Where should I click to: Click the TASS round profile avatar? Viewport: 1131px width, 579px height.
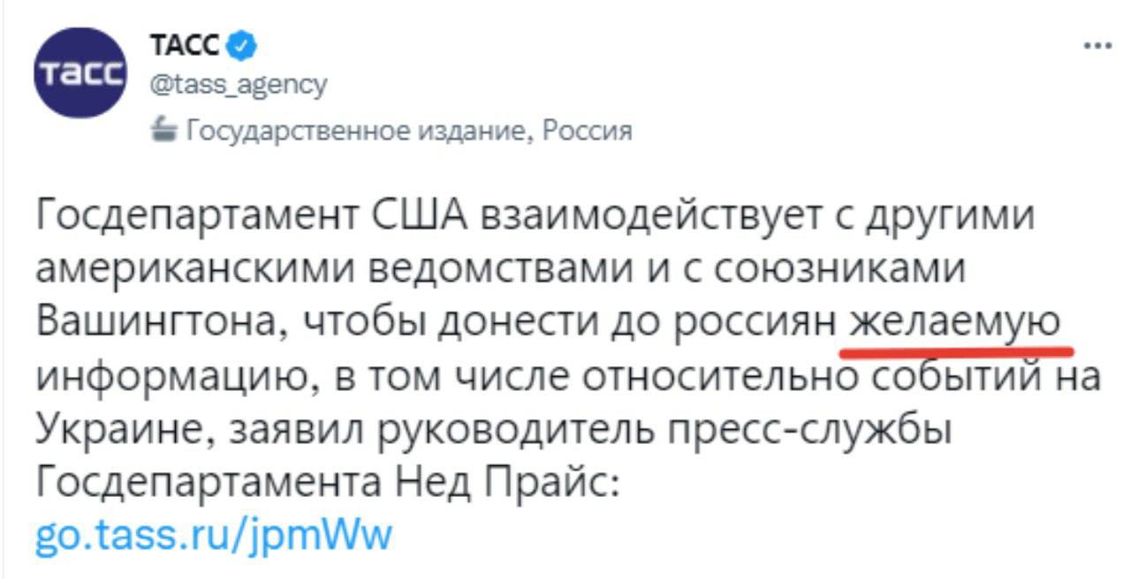80,74
